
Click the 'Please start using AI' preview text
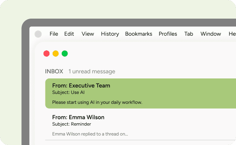(x=97, y=102)
